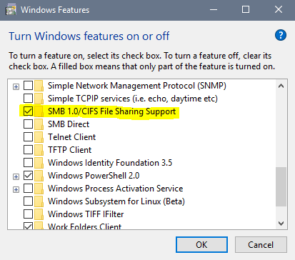
Task: Enable the SMB Direct checkbox
Action: click(x=28, y=124)
